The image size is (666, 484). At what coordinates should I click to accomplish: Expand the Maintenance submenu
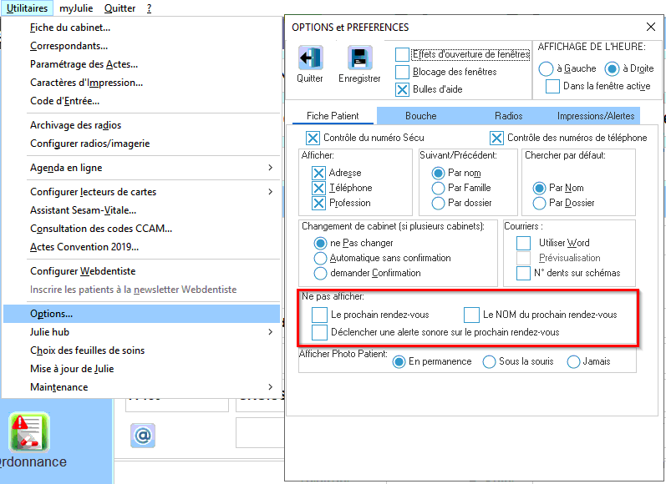141,387
